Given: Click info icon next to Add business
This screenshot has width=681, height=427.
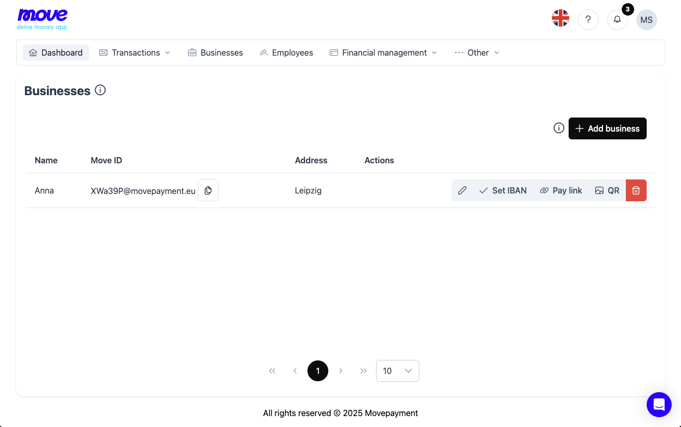Looking at the screenshot, I should pyautogui.click(x=559, y=128).
